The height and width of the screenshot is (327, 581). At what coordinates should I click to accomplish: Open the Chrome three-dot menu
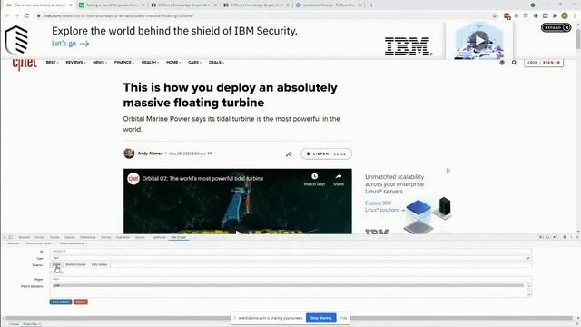(x=575, y=15)
